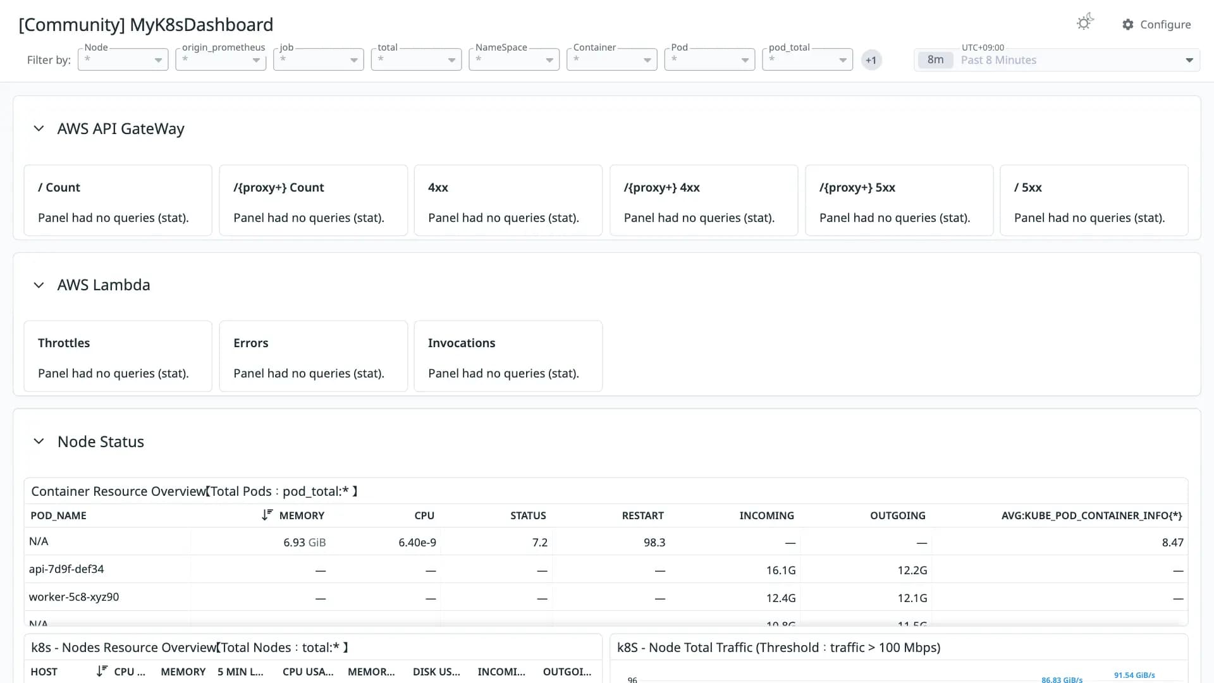Open the Pod filter dropdown

(x=709, y=59)
